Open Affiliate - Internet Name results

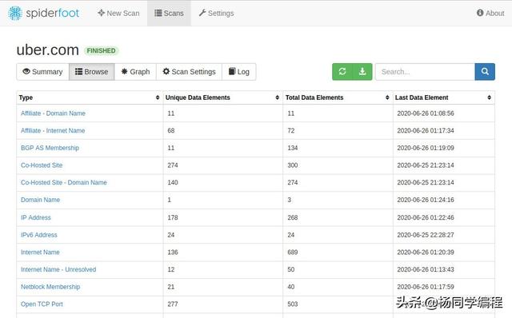(53, 130)
